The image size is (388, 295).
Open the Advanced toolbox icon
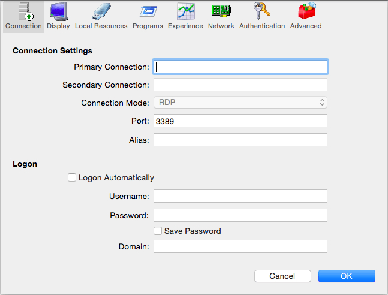tap(307, 11)
